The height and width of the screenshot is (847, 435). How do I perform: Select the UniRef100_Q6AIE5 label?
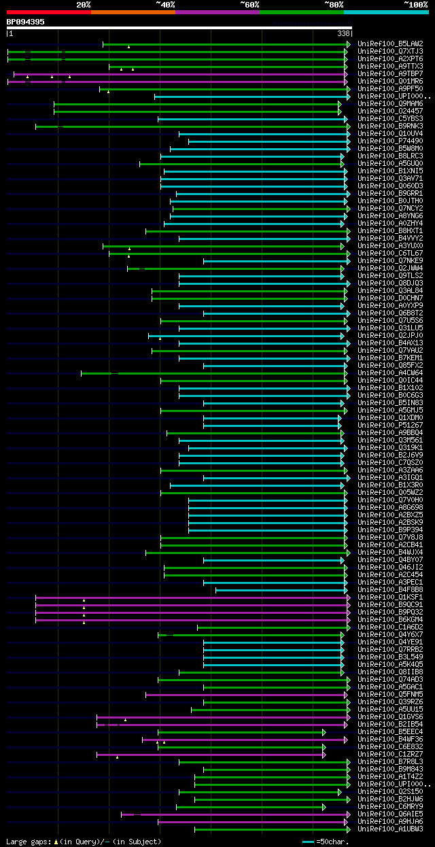(x=390, y=814)
